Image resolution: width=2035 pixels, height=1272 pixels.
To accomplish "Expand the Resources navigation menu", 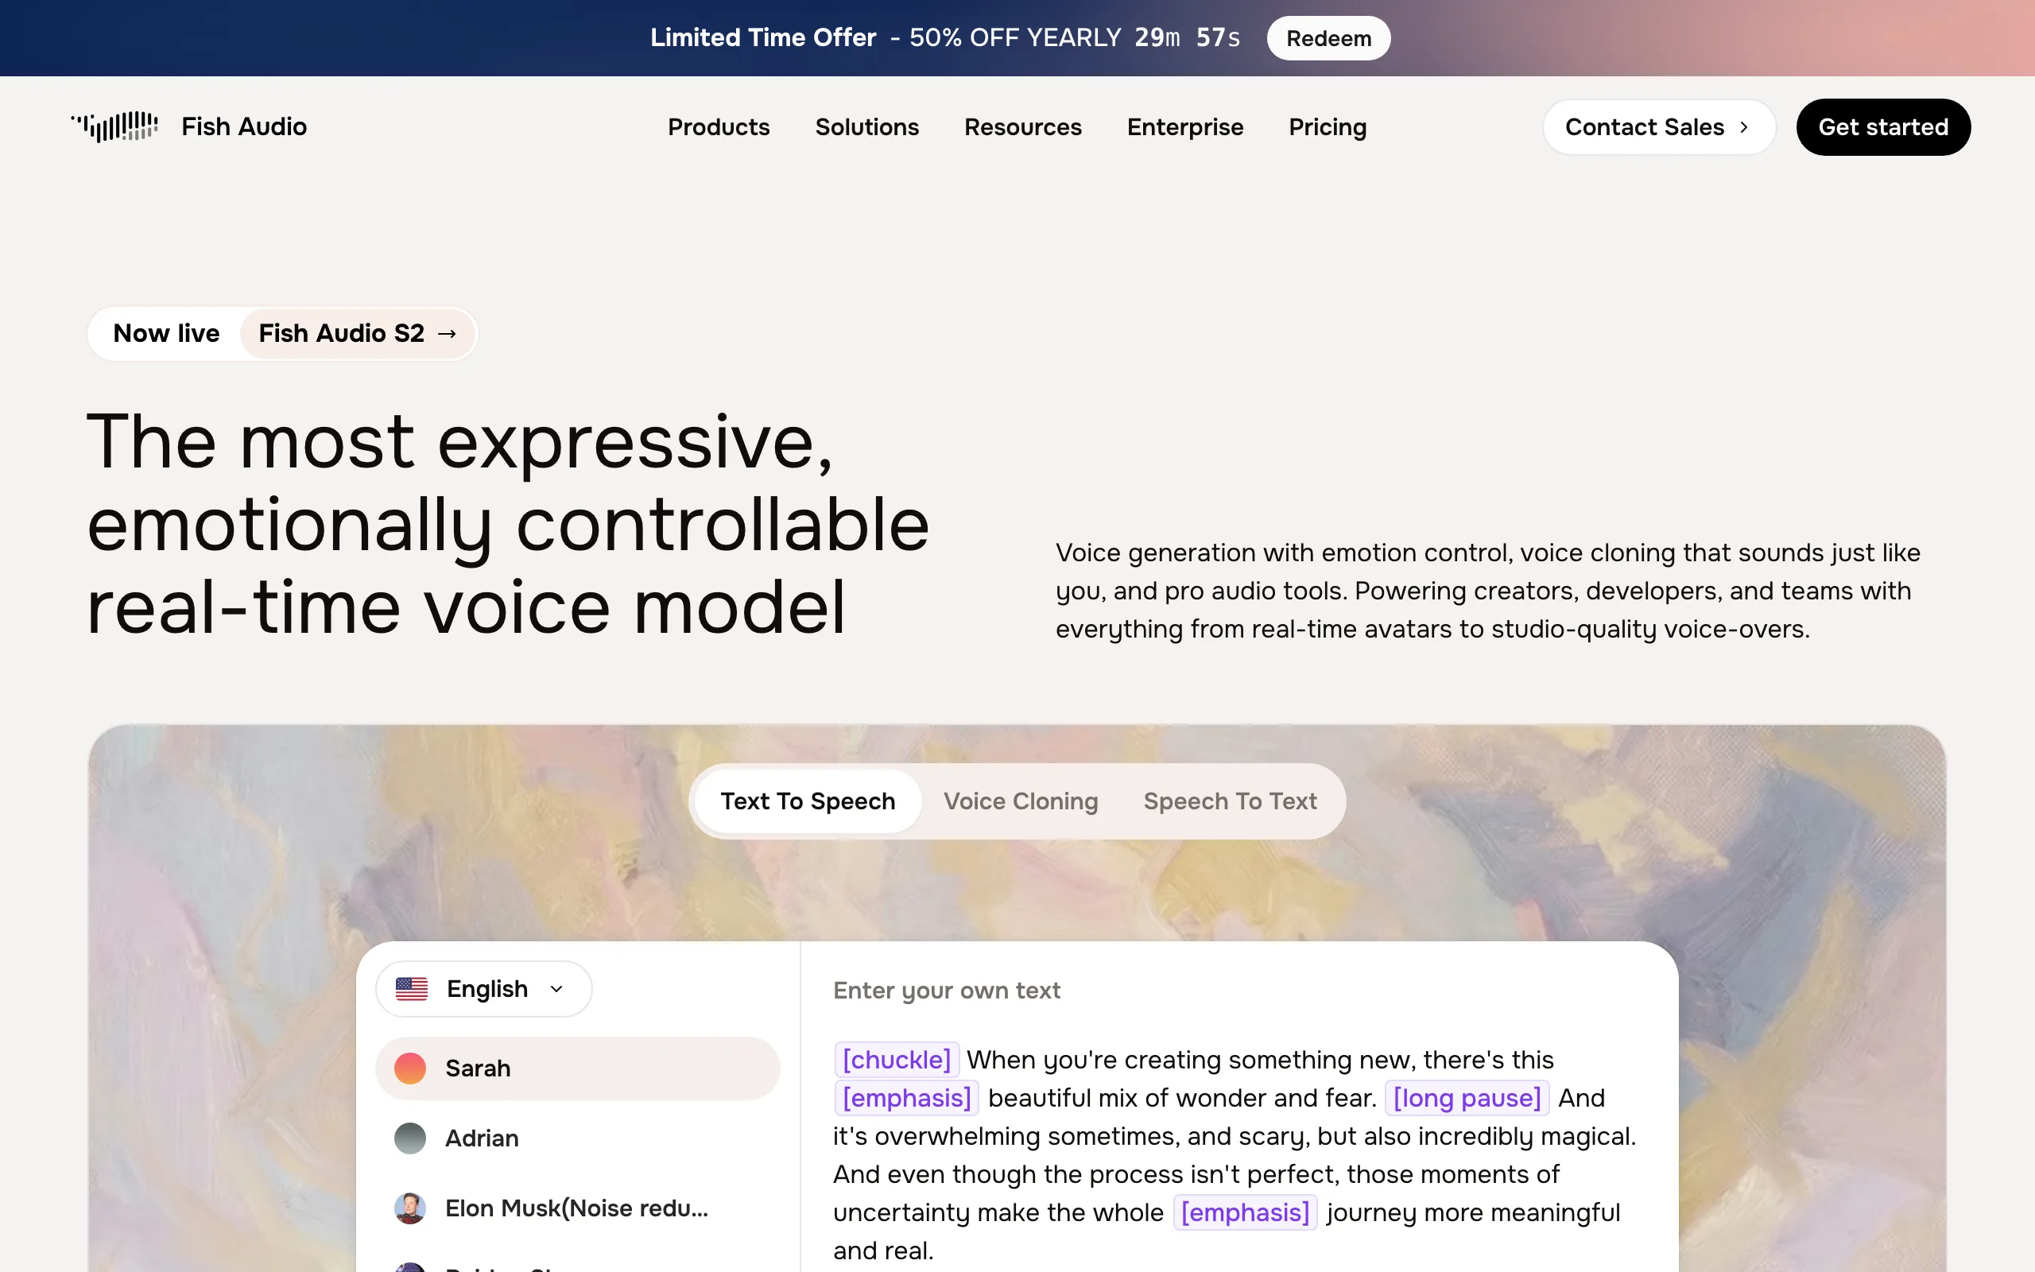I will [1022, 127].
